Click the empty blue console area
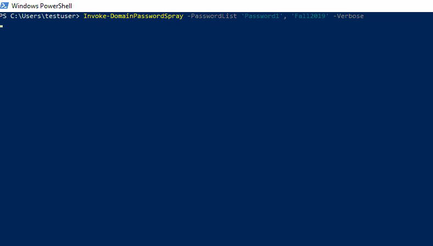This screenshot has height=246, width=433. click(216, 133)
